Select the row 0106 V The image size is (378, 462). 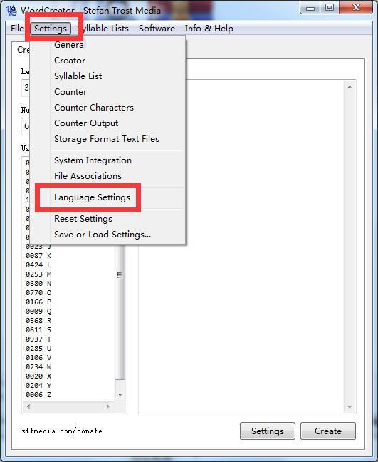pos(38,358)
